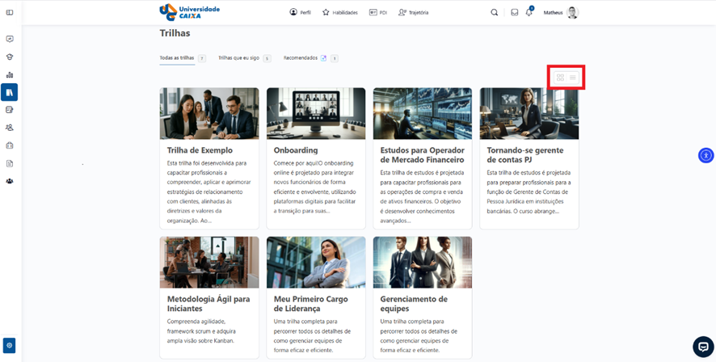716x362 pixels.
Task: Open the accessibility widget button
Action: (x=705, y=155)
